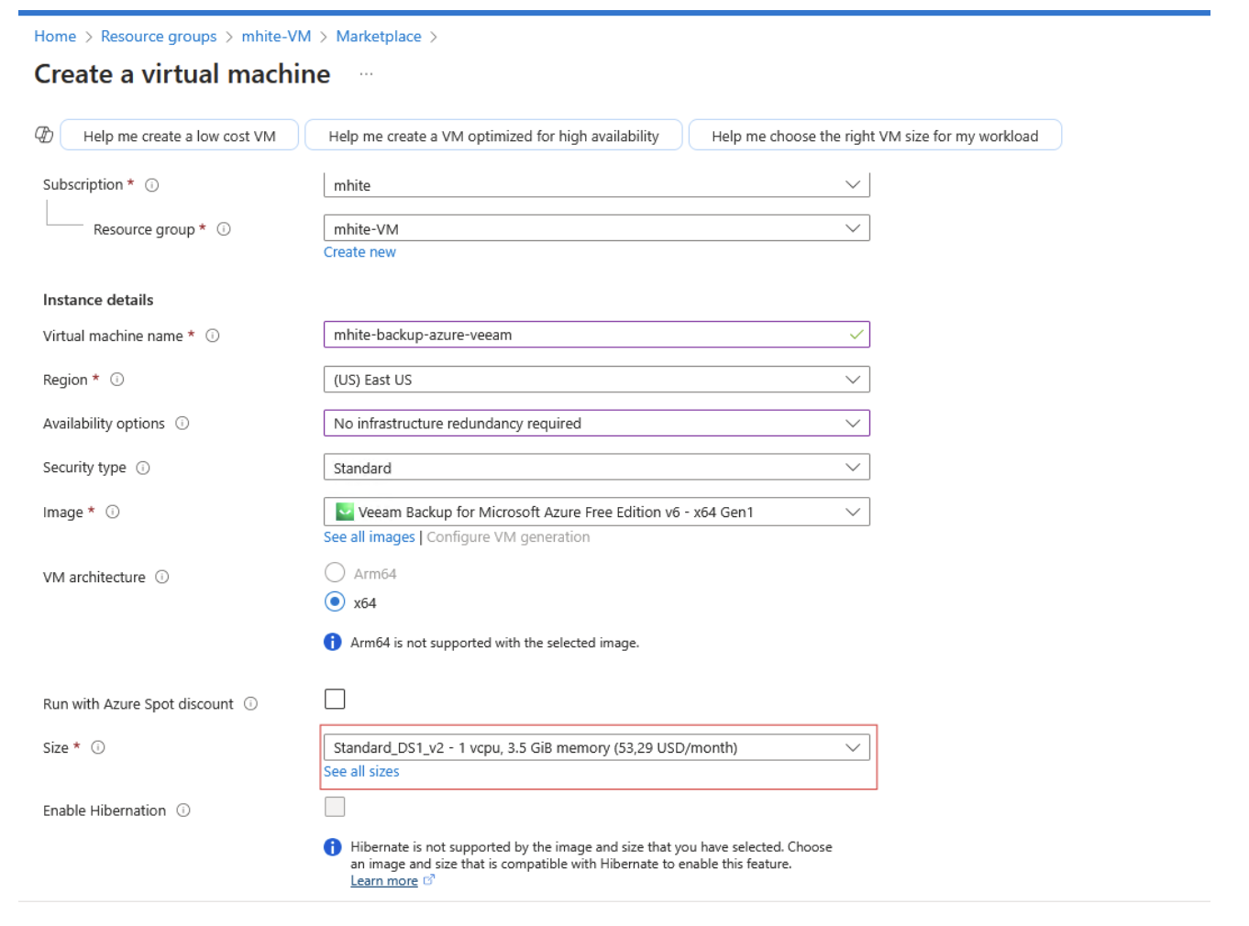This screenshot has width=1249, height=926.
Task: Click the info icon next to Region
Action: tap(117, 380)
